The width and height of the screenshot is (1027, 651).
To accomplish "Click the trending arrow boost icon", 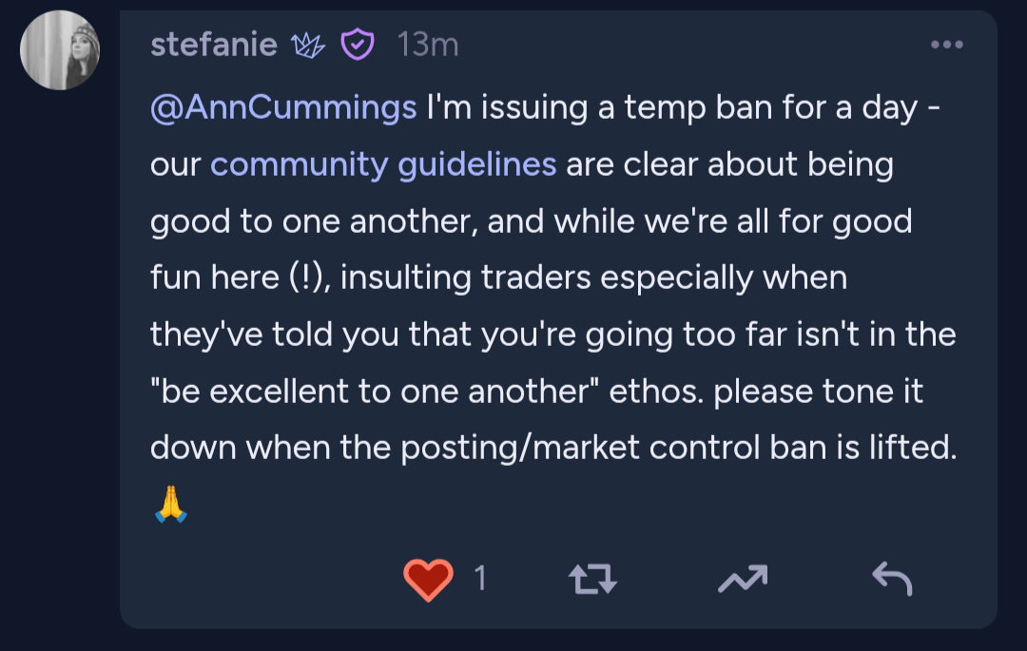I will pos(742,578).
